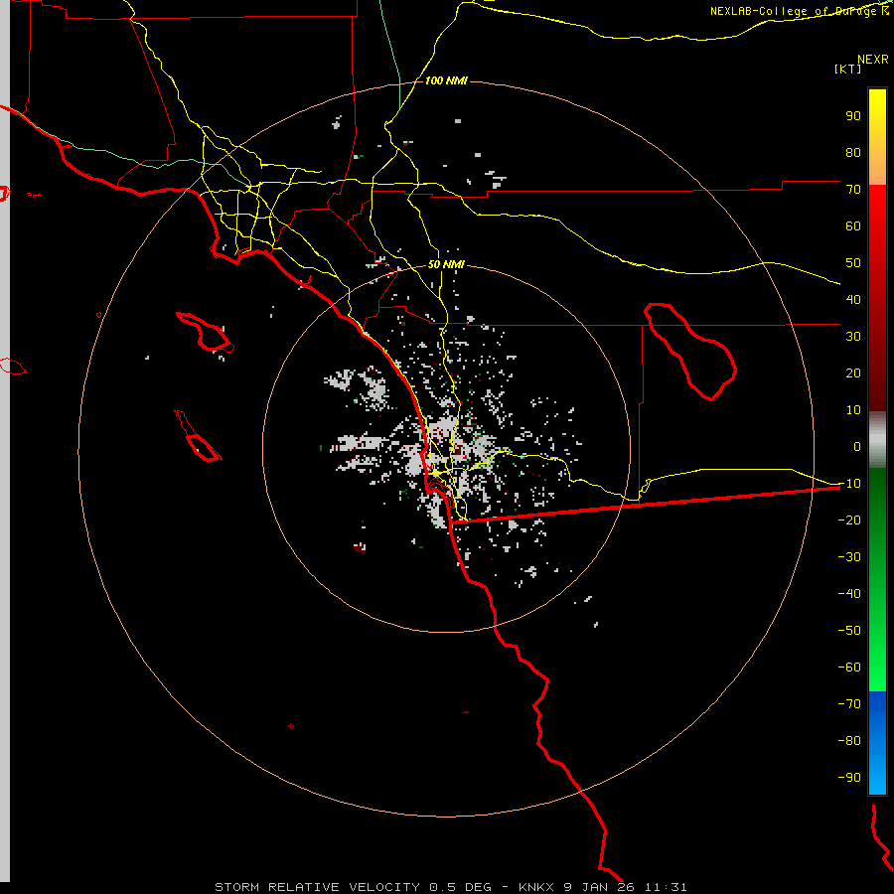
Task: Select the positive 10 knot scale label
Action: [x=853, y=410]
